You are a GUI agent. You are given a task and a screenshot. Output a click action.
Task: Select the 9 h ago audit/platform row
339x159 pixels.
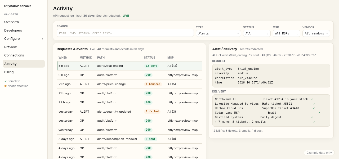130,75
